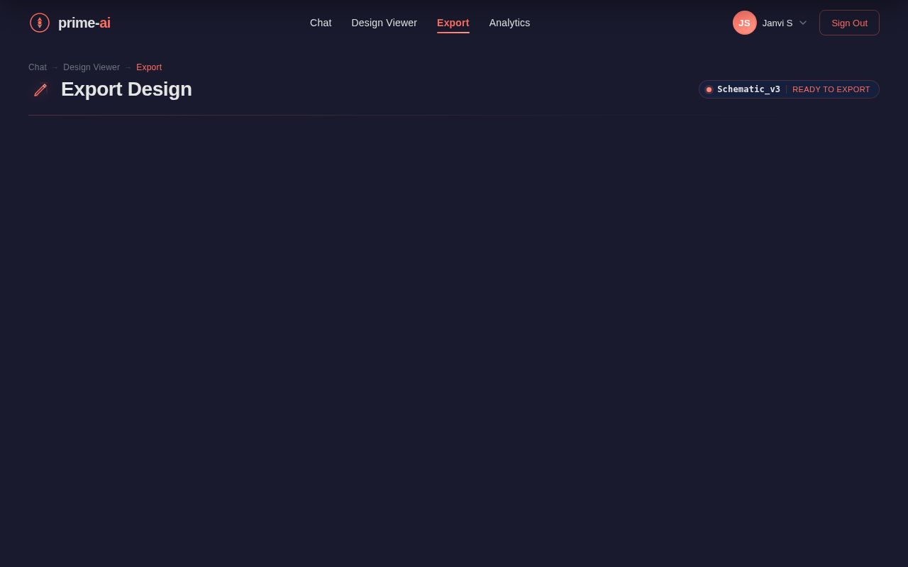Open the Schematic_v3 selector badge
The height and width of the screenshot is (567, 908).
pos(748,89)
